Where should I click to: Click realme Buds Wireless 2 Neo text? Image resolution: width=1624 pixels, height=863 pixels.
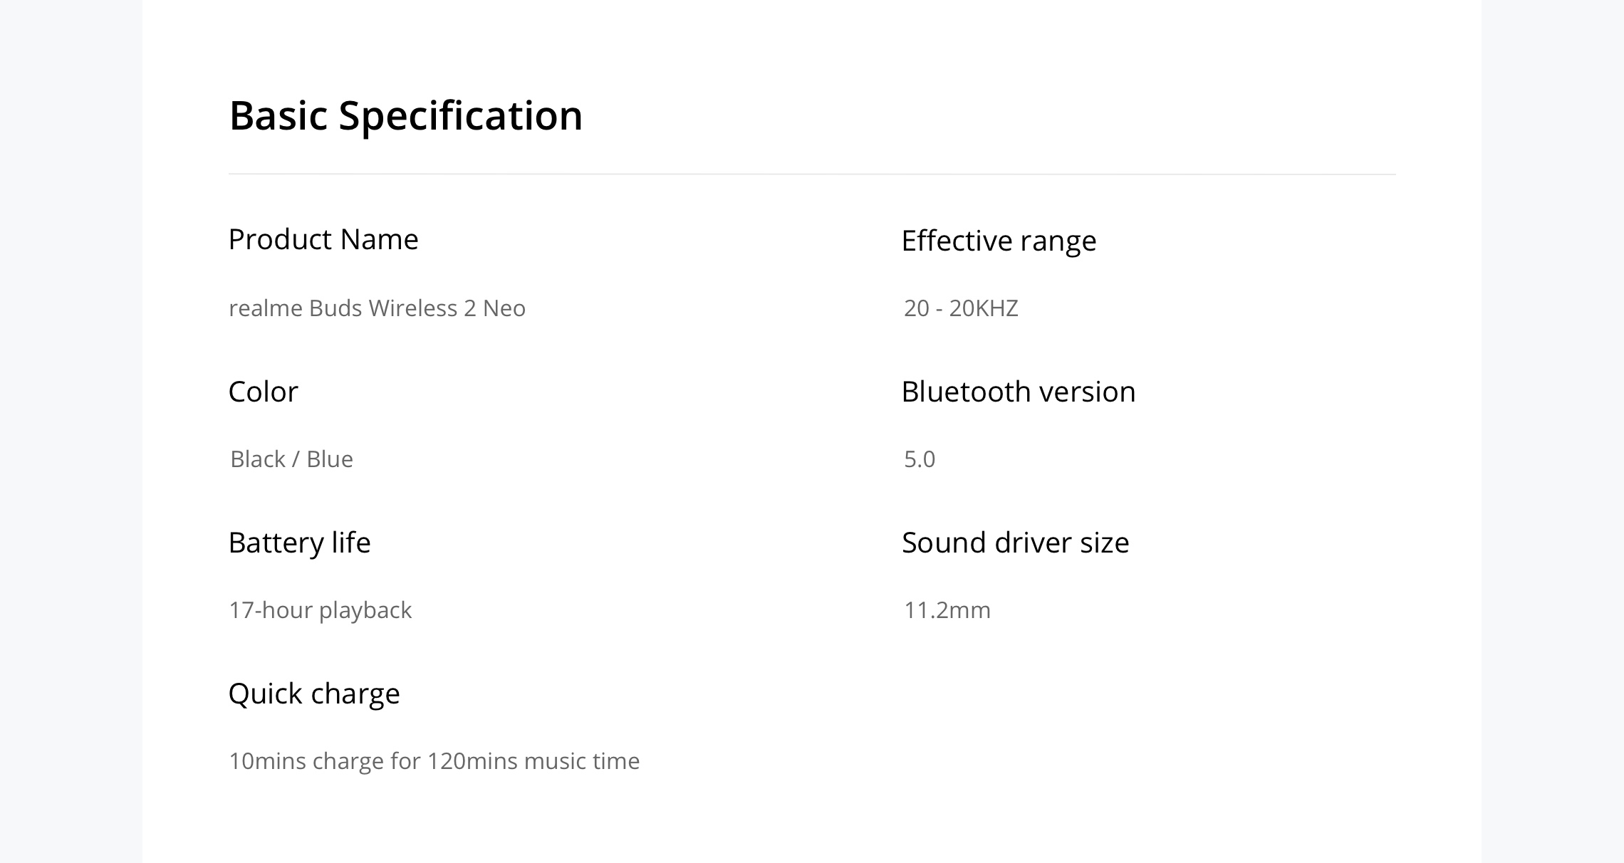point(377,308)
